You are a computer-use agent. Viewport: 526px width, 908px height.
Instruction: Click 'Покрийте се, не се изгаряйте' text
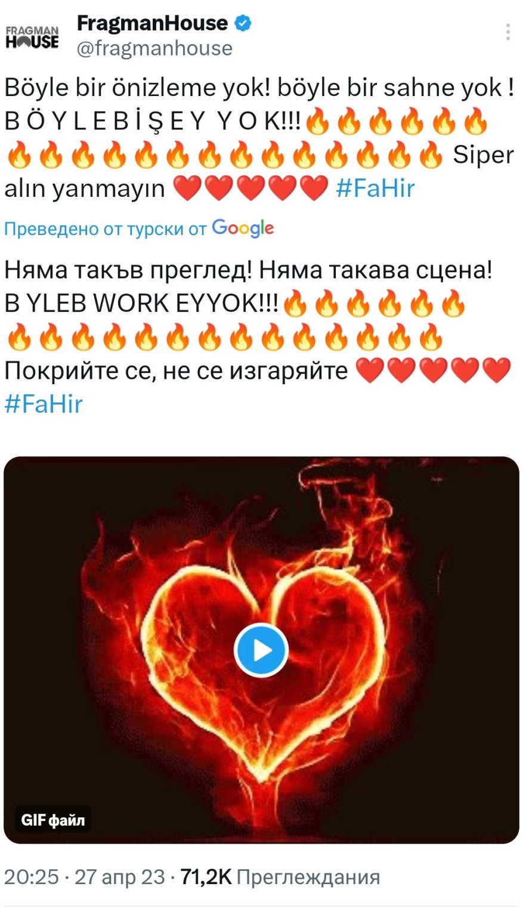click(x=176, y=370)
